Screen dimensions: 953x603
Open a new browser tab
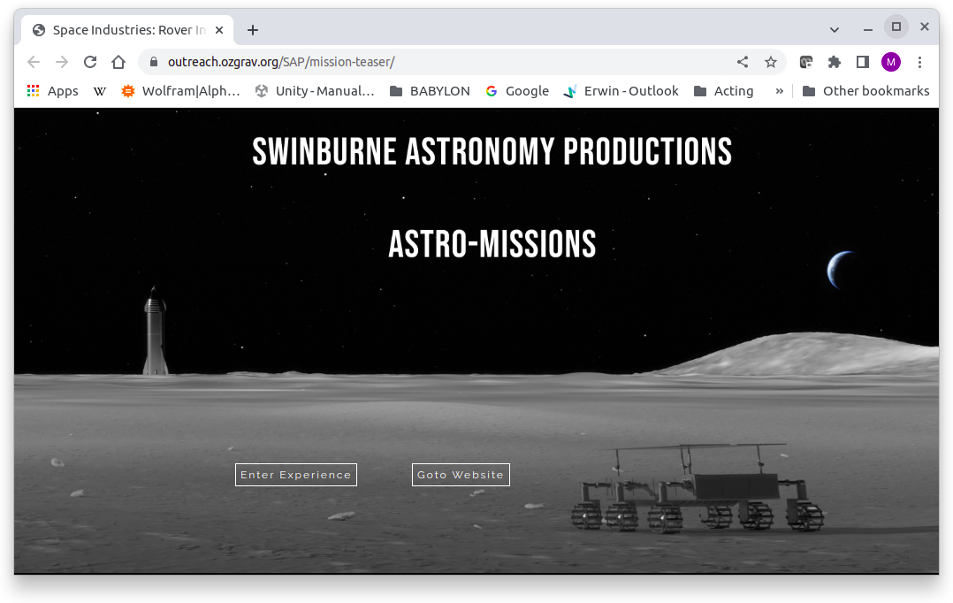coord(253,29)
